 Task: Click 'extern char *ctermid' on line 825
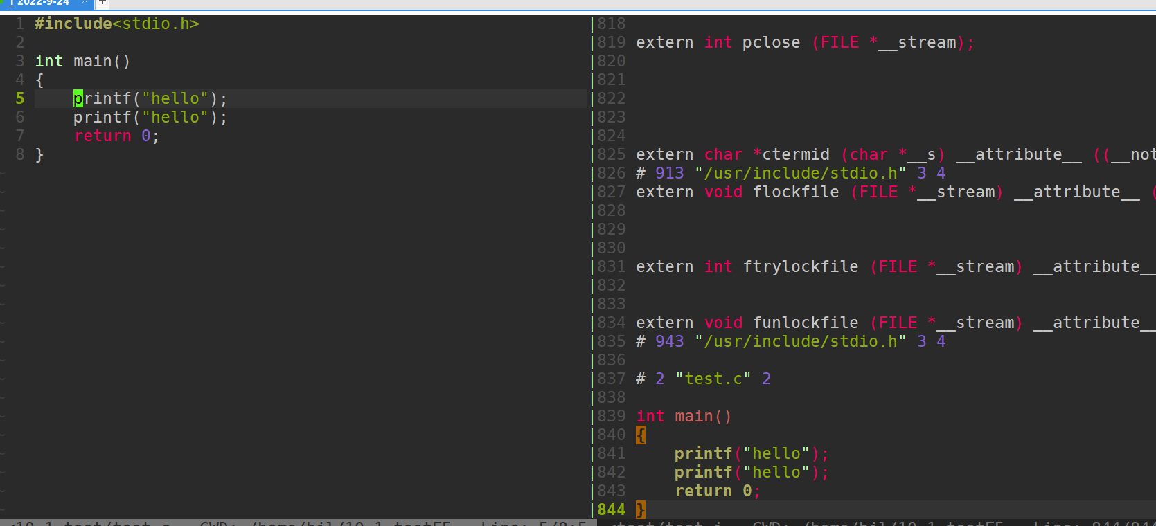tap(732, 154)
